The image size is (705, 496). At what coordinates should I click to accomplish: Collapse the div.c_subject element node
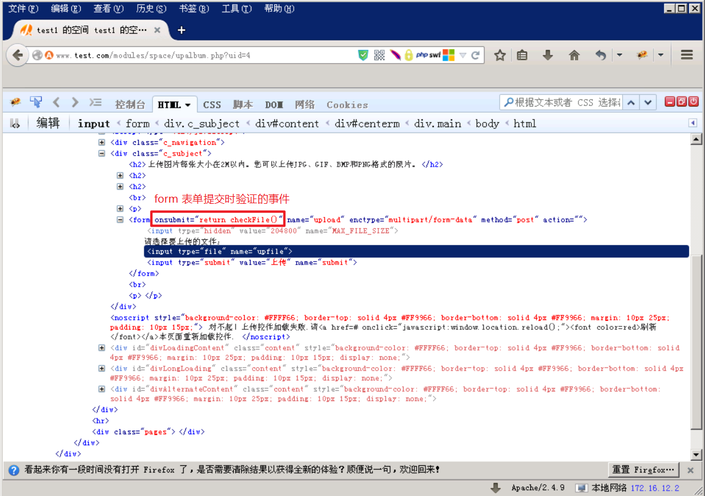tap(101, 153)
